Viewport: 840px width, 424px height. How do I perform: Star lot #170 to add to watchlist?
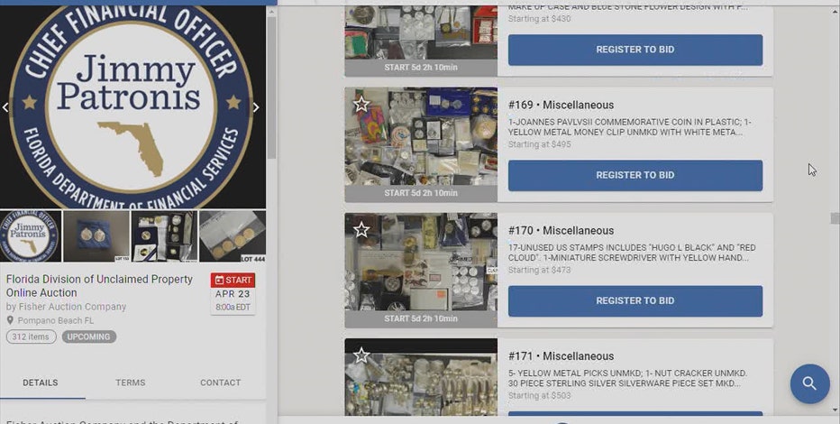tap(361, 230)
